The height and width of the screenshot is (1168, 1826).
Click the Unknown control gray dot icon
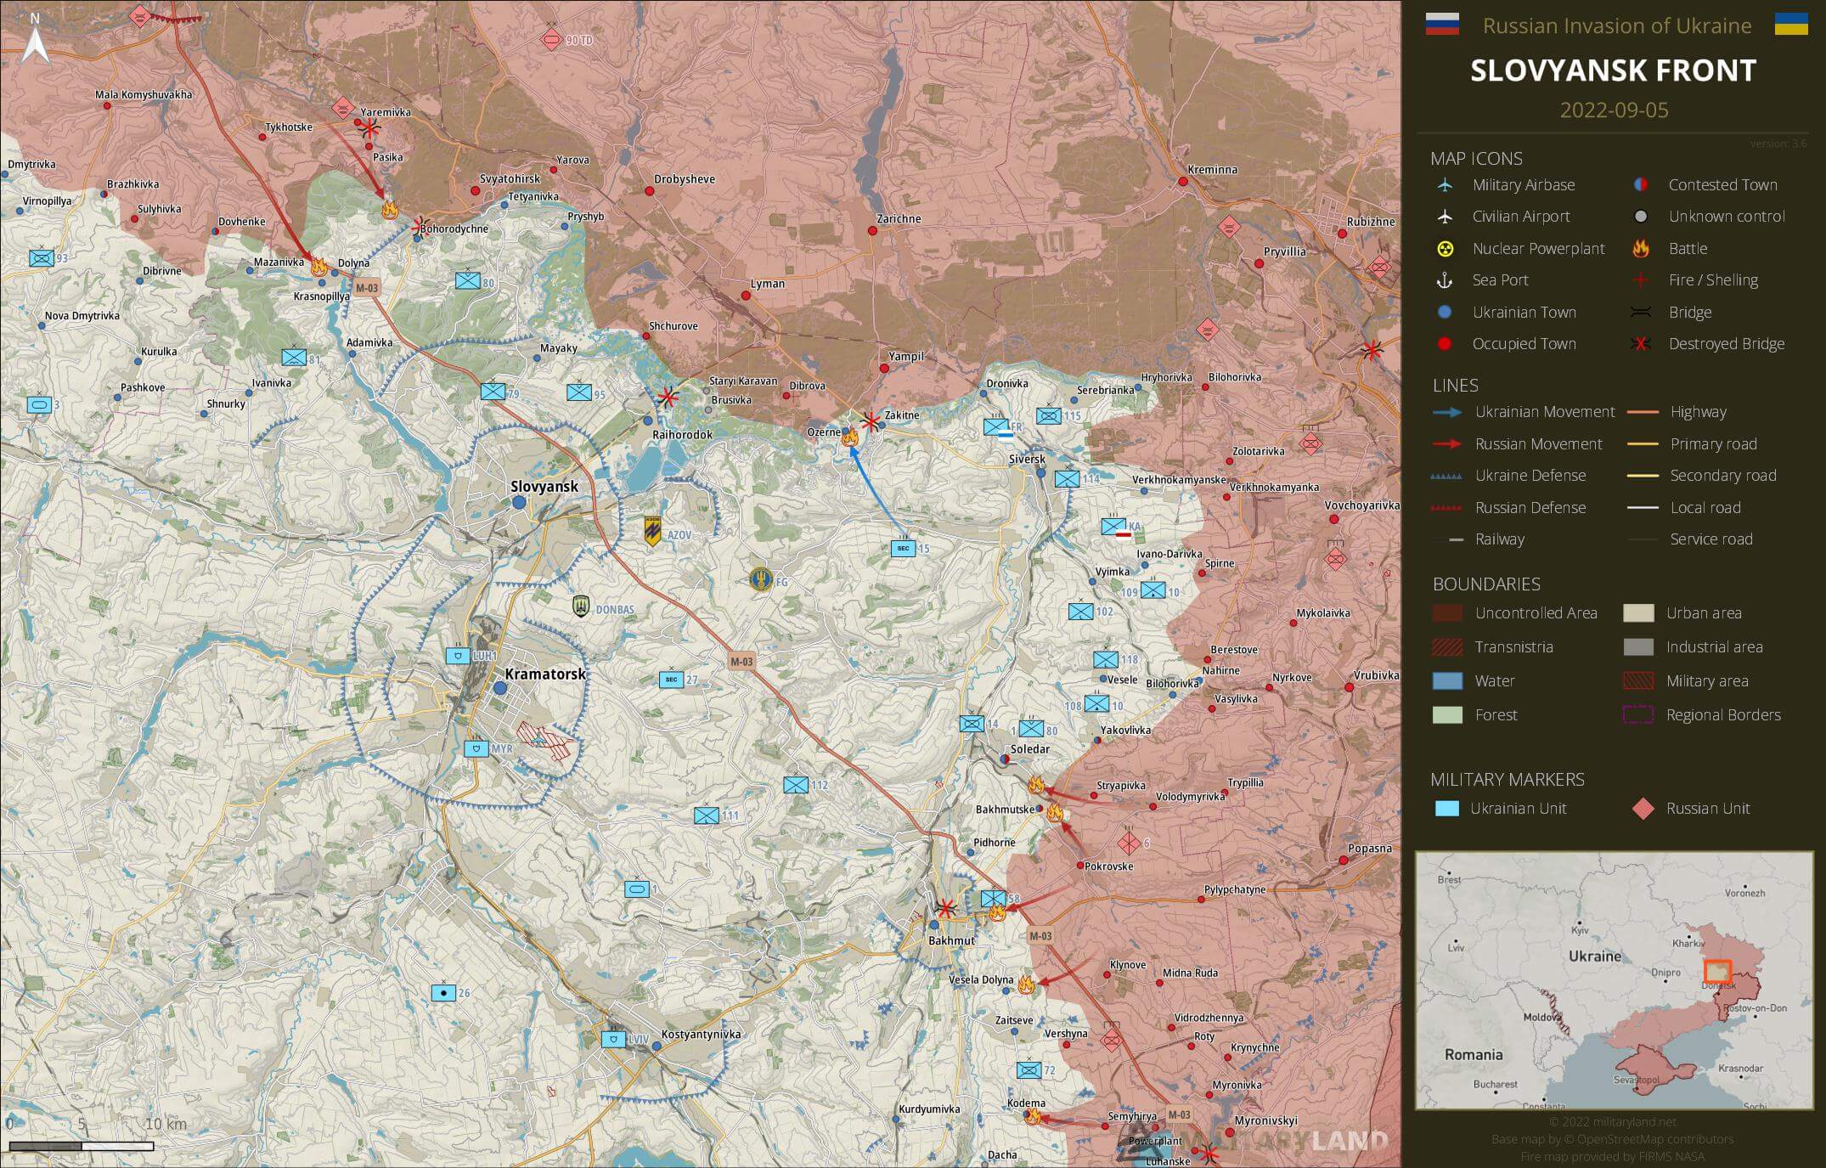(1641, 217)
